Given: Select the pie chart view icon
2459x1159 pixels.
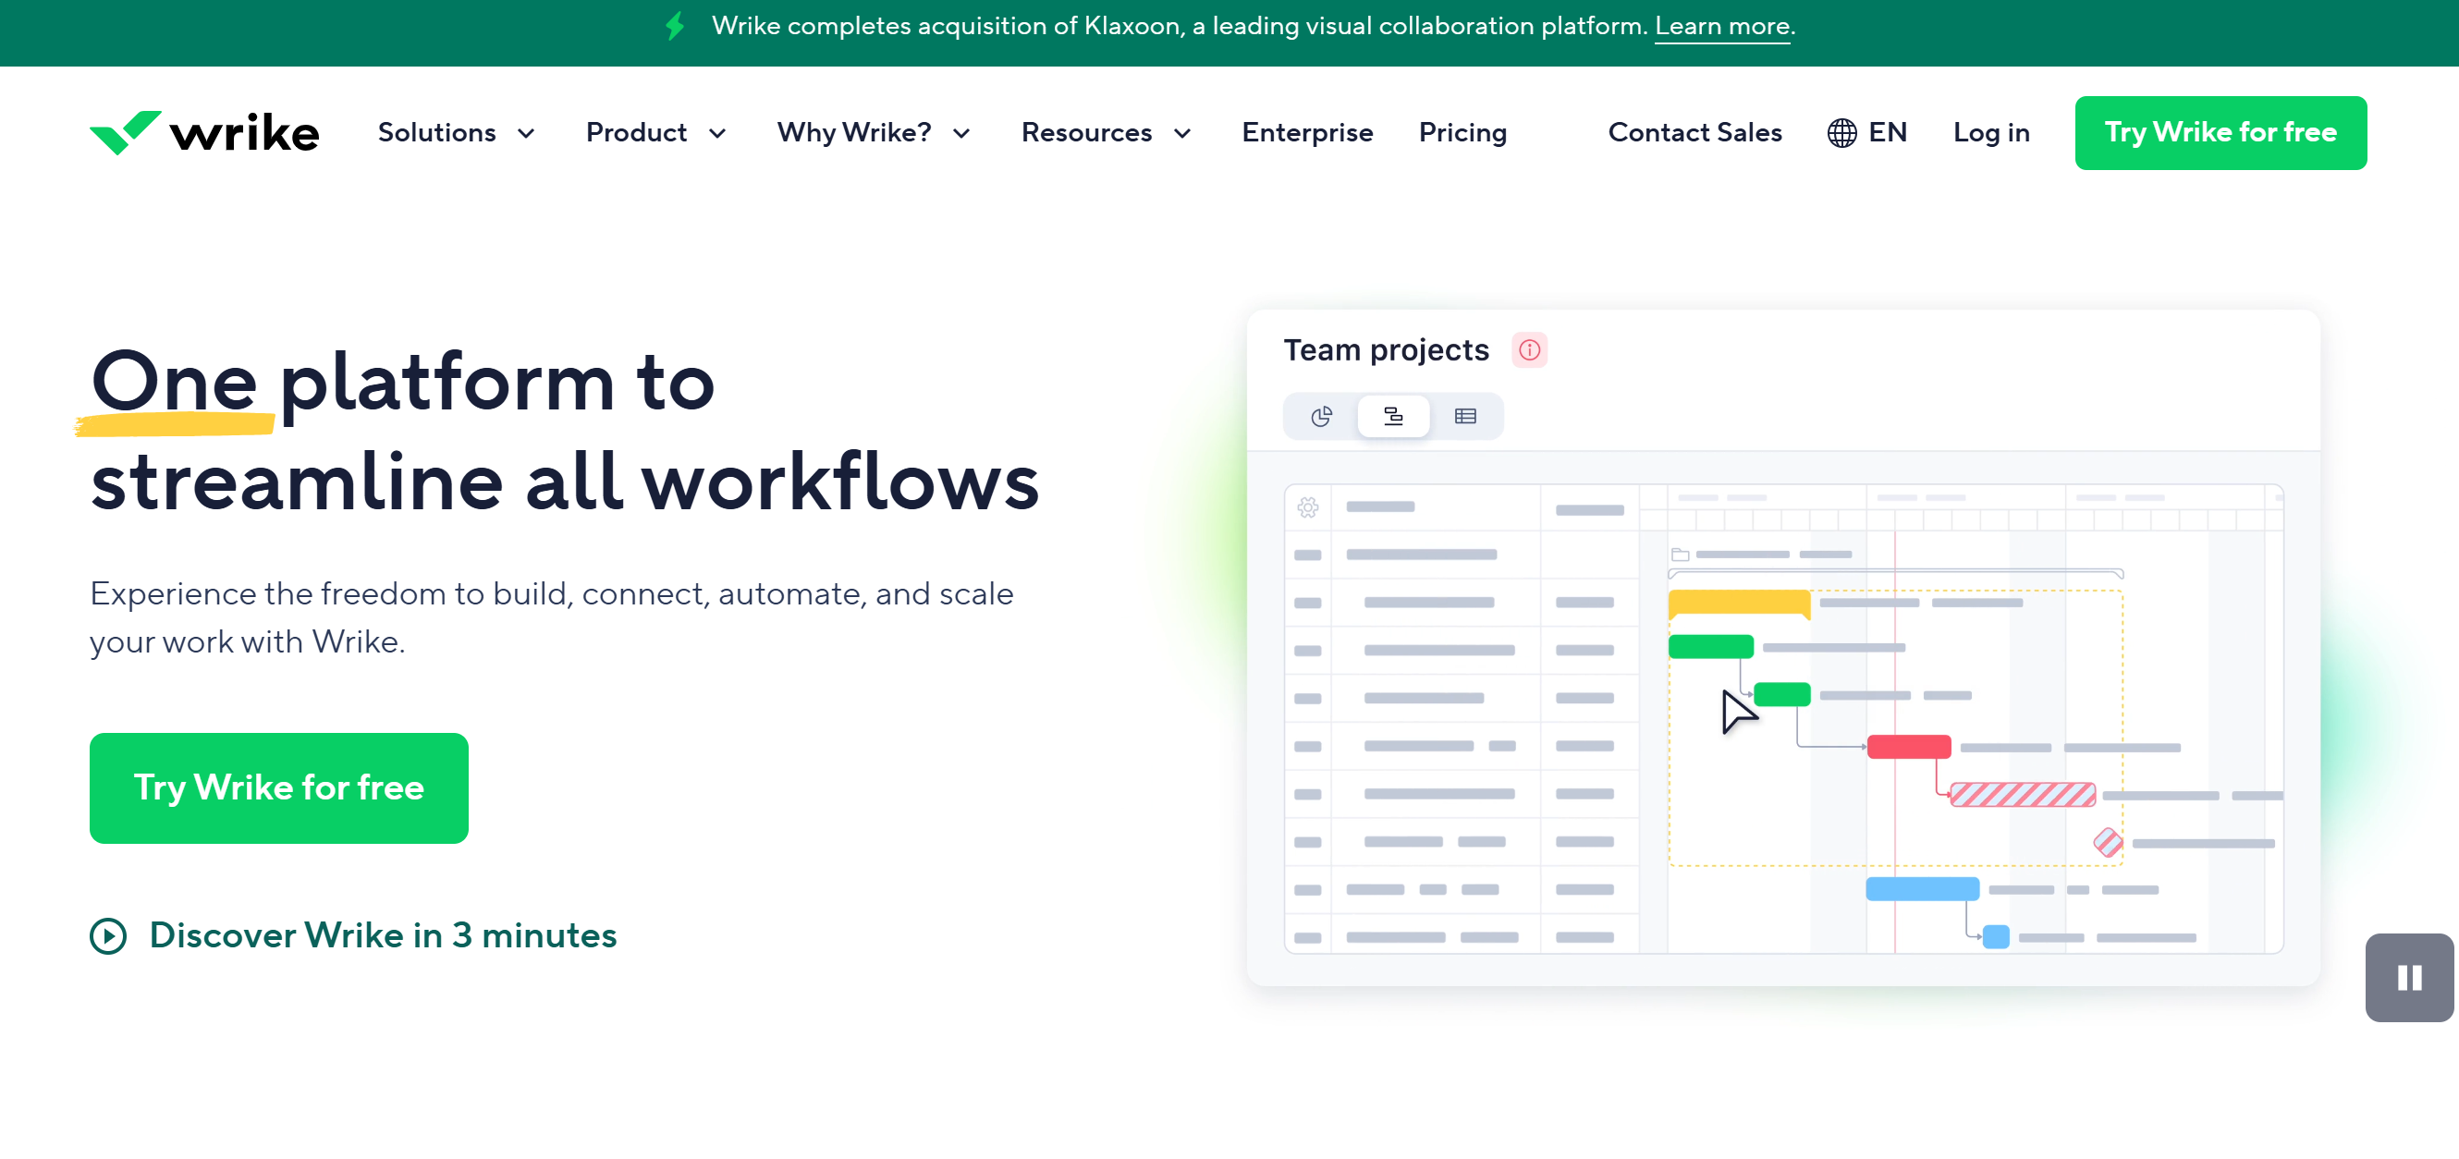Looking at the screenshot, I should click(x=1321, y=416).
